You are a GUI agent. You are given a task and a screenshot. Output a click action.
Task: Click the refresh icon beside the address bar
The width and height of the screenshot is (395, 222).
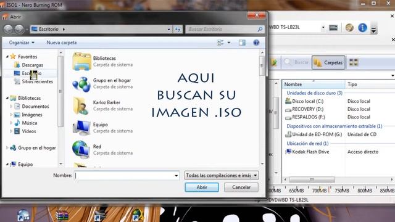point(178,29)
